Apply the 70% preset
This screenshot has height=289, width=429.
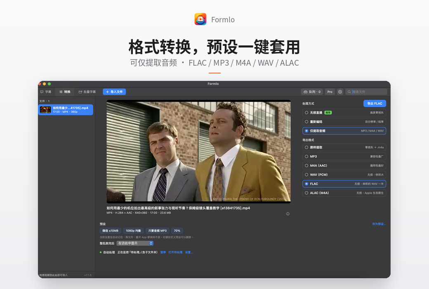pos(177,231)
